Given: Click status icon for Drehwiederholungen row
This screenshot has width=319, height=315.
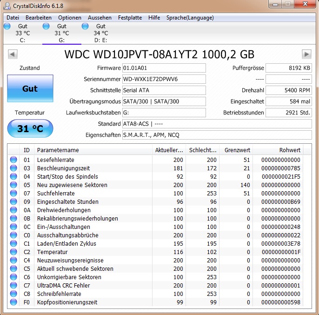Looking at the screenshot, I should (13, 210).
